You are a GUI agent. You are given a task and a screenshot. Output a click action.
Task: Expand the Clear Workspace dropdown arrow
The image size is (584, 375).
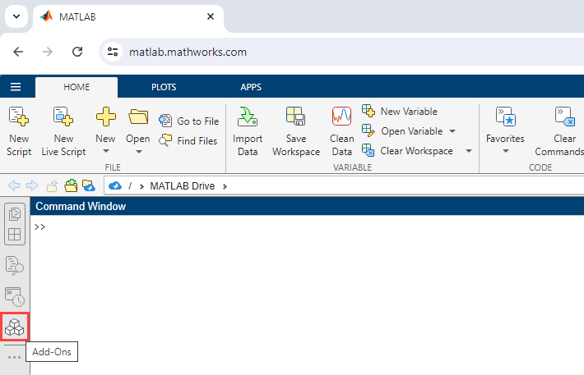pos(468,151)
